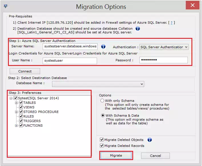Collapse the Sptest(SQL Server 2014) tree node
202x166 pixels.
coord(11,98)
